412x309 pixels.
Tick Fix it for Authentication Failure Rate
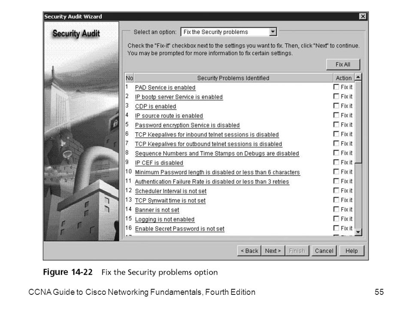336,181
